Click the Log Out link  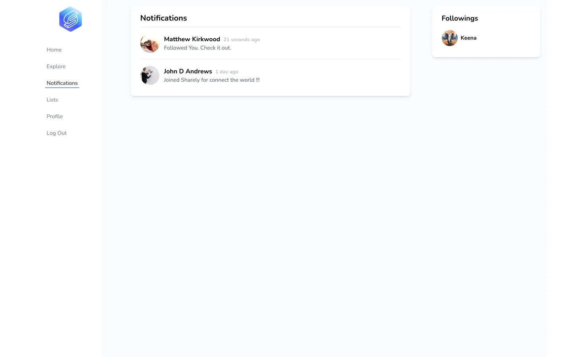[57, 133]
